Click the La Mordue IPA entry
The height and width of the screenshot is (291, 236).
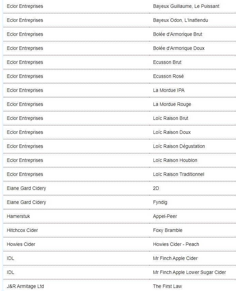click(169, 90)
